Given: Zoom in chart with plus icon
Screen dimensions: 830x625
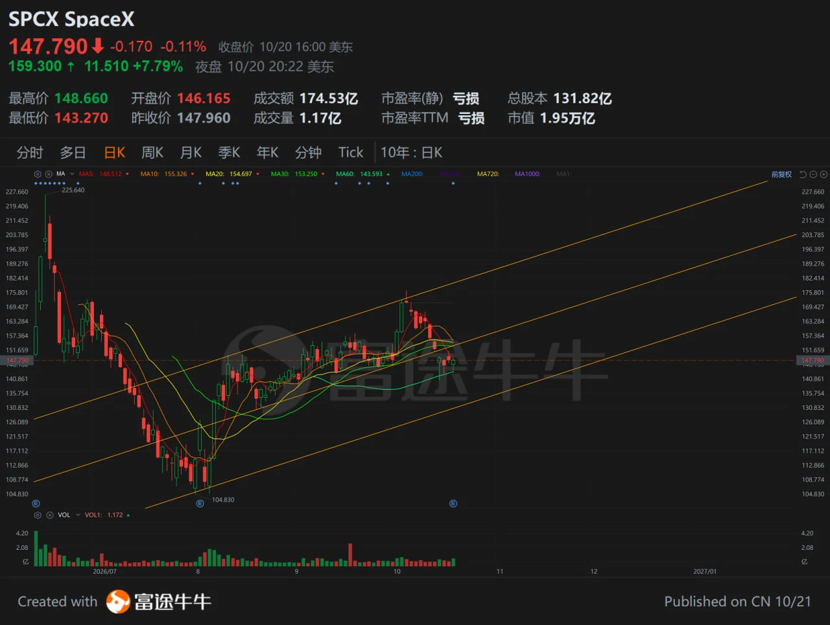Looking at the screenshot, I should coord(824,174).
